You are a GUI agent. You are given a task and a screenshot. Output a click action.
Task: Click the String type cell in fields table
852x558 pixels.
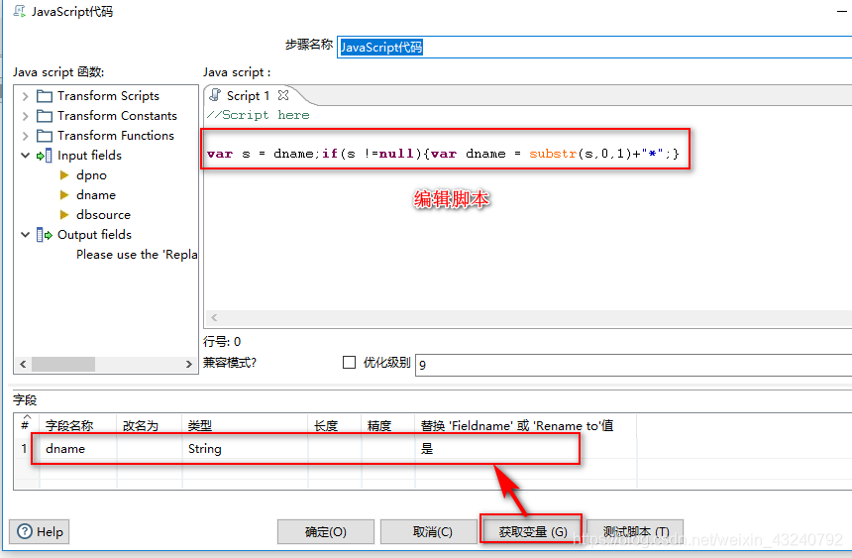(245, 449)
